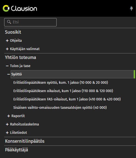The width and height of the screenshot is (136, 158).
Task: Expand the Liitetiedot plus icon
Action: point(7,133)
